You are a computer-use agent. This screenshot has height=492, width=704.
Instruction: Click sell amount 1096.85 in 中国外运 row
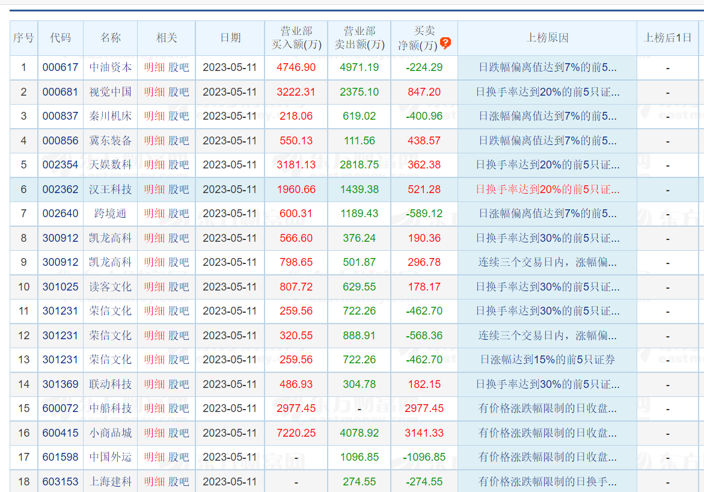tap(359, 457)
